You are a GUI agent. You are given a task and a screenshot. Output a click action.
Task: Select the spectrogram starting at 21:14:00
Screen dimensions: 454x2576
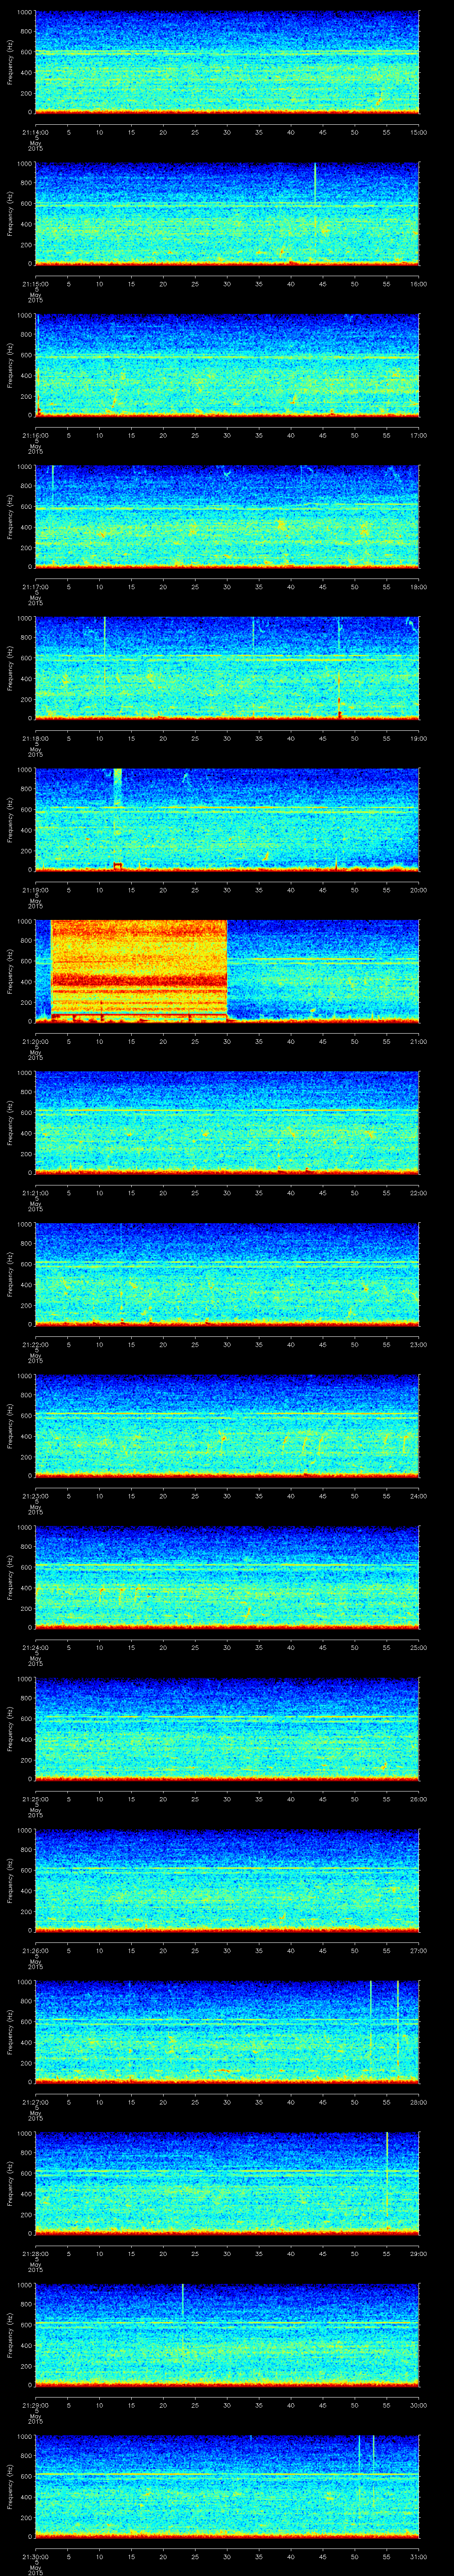(x=227, y=62)
